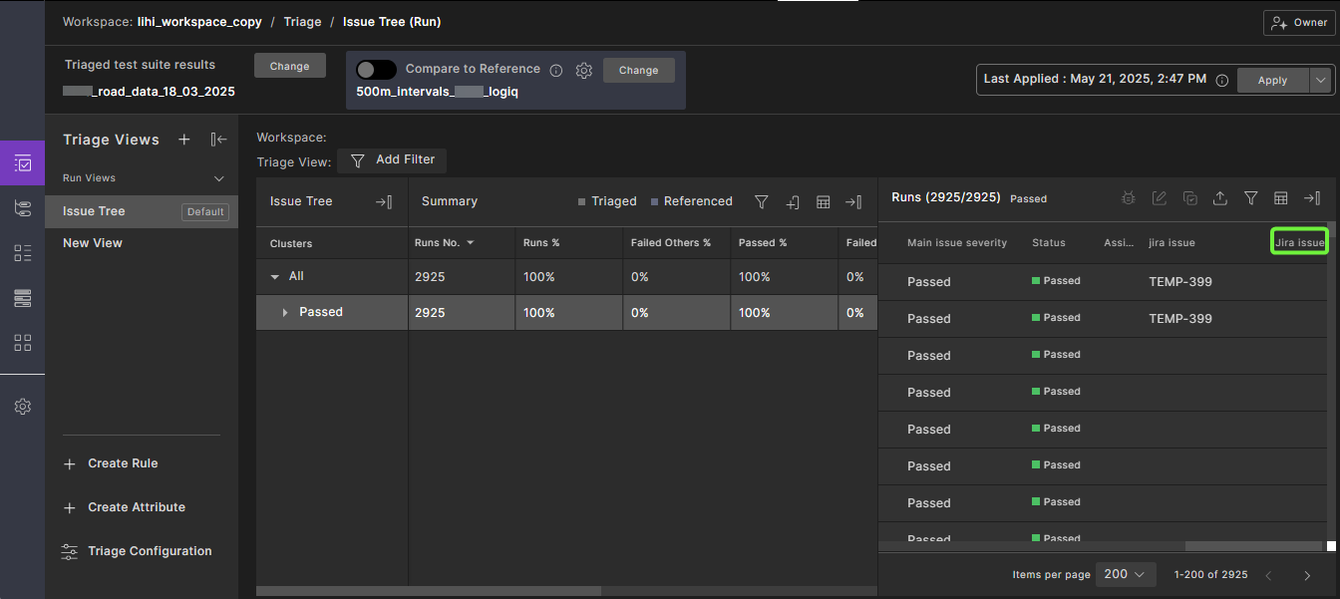Open the Items per page dropdown
Viewport: 1340px width, 599px height.
coord(1126,574)
